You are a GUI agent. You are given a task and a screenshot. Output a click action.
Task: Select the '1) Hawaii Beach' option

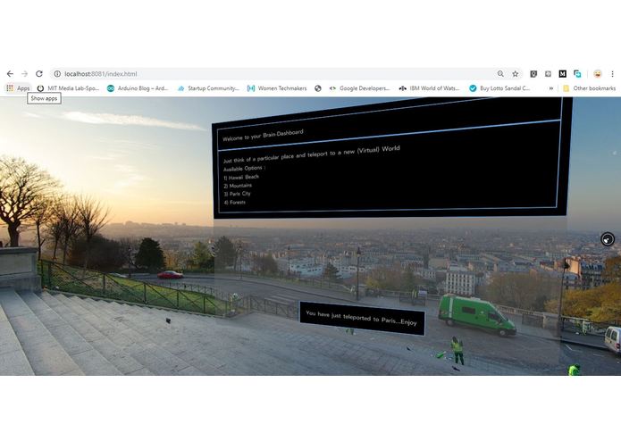[241, 178]
